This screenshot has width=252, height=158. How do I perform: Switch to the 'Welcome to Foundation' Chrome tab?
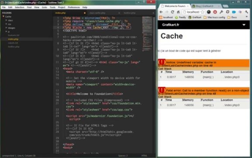175,6
